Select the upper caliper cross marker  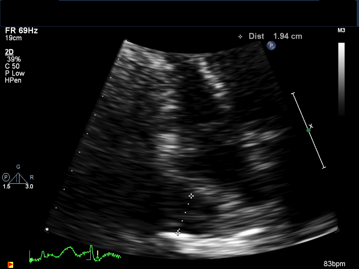191,196
